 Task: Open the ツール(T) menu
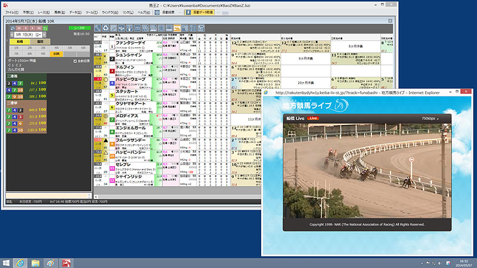coord(91,13)
